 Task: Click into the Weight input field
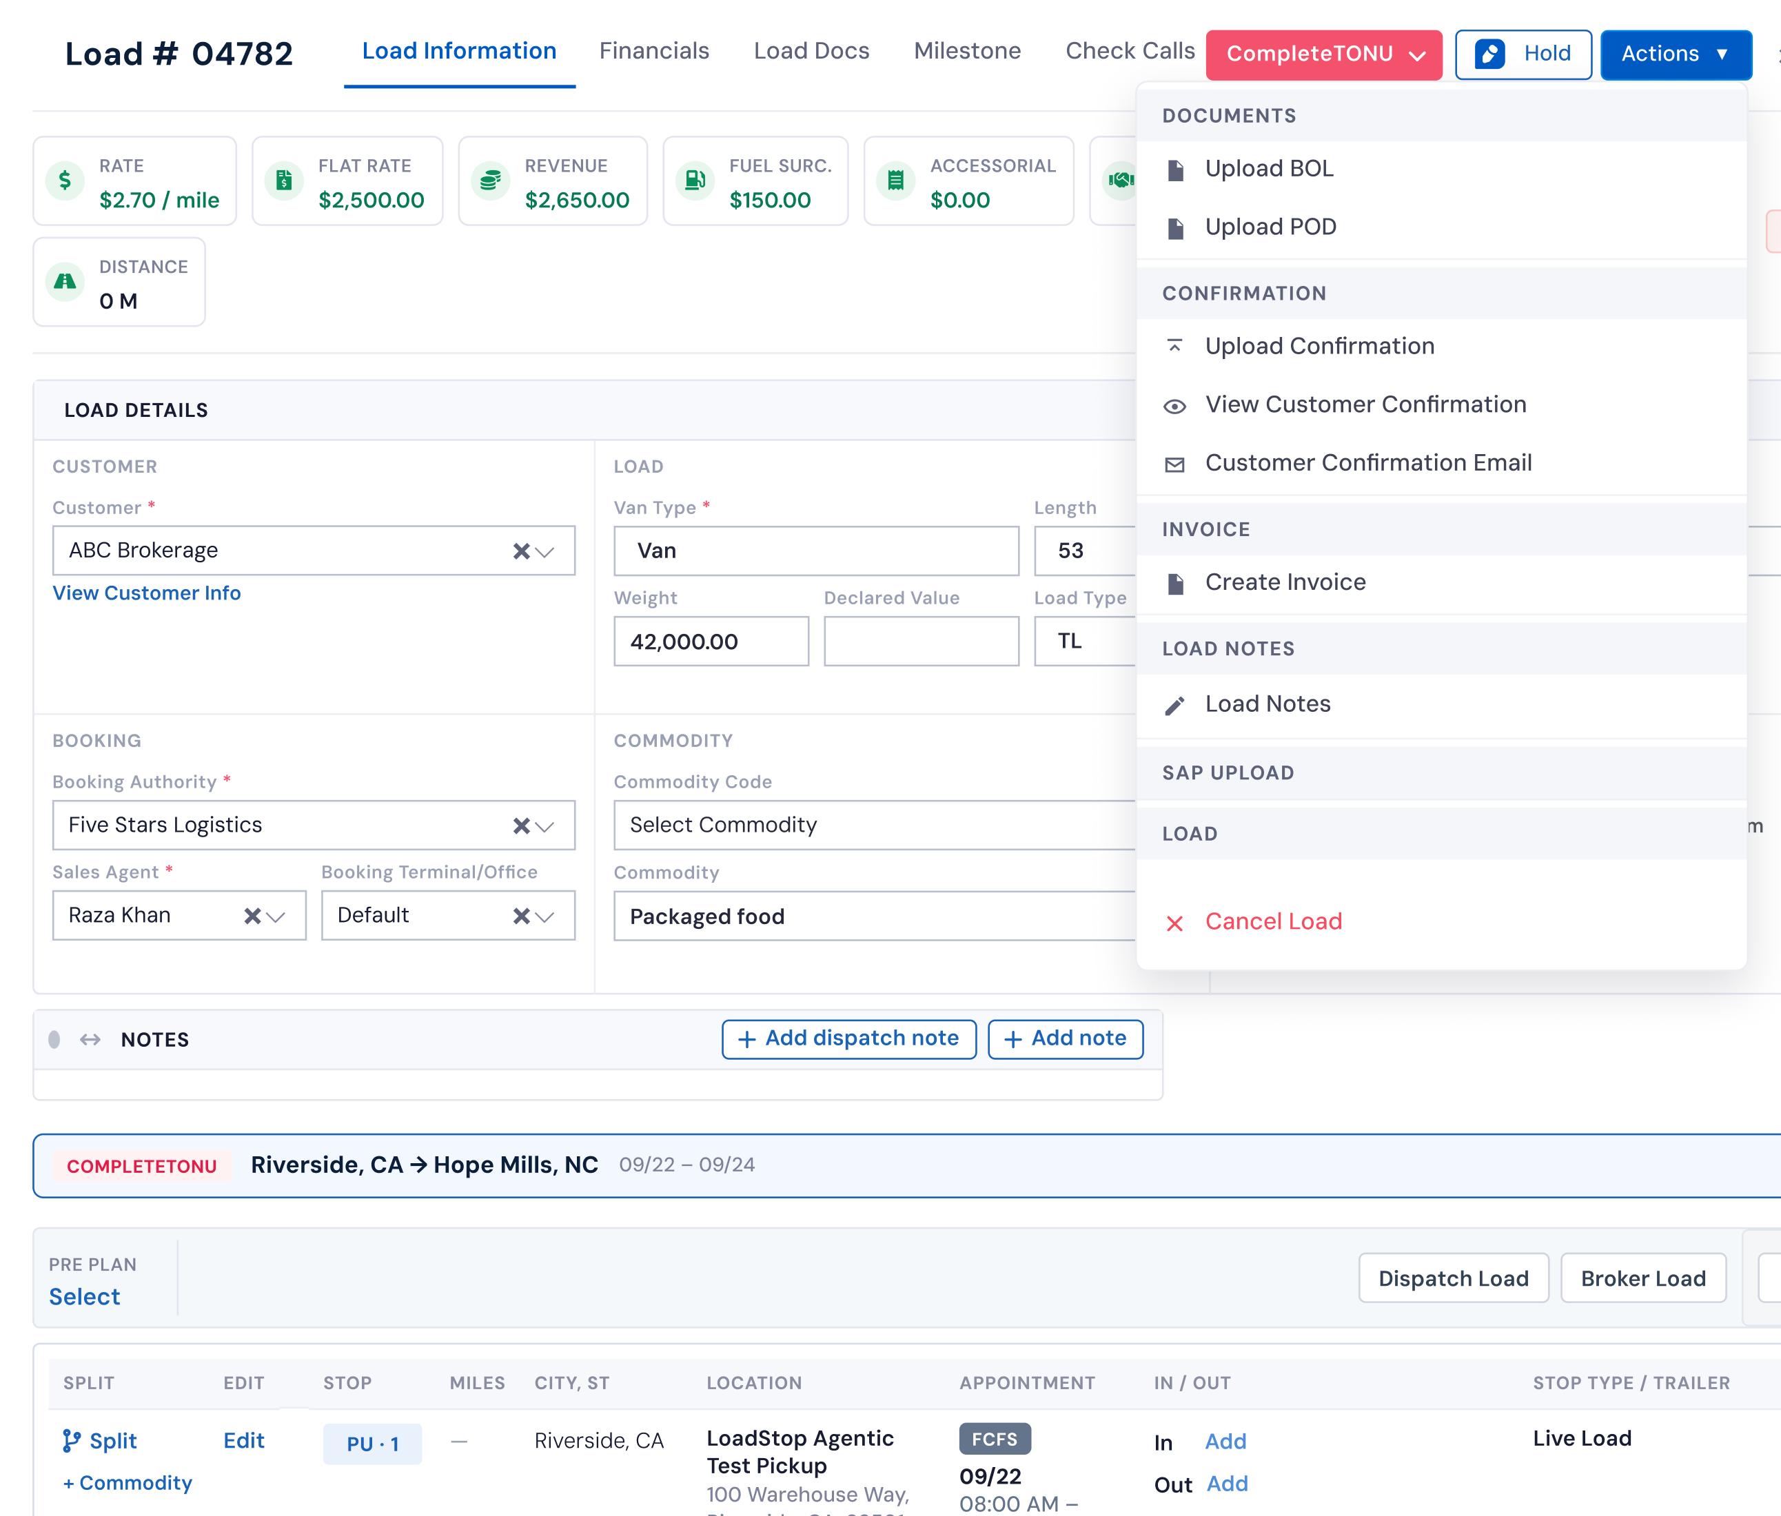pyautogui.click(x=711, y=641)
